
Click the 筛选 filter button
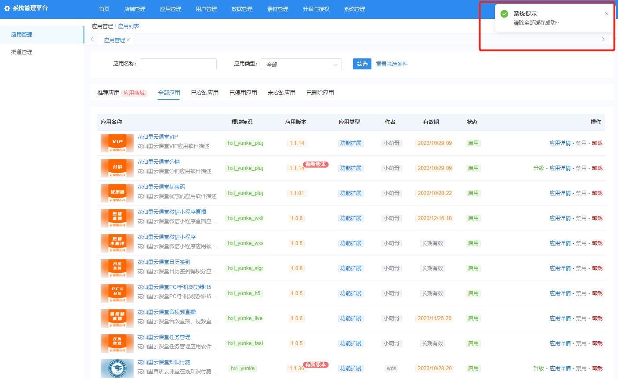pyautogui.click(x=362, y=64)
